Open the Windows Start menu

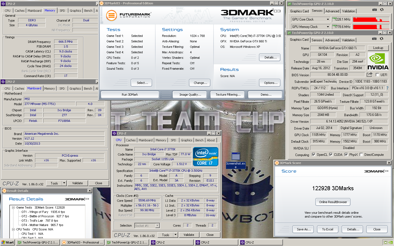[7, 242]
